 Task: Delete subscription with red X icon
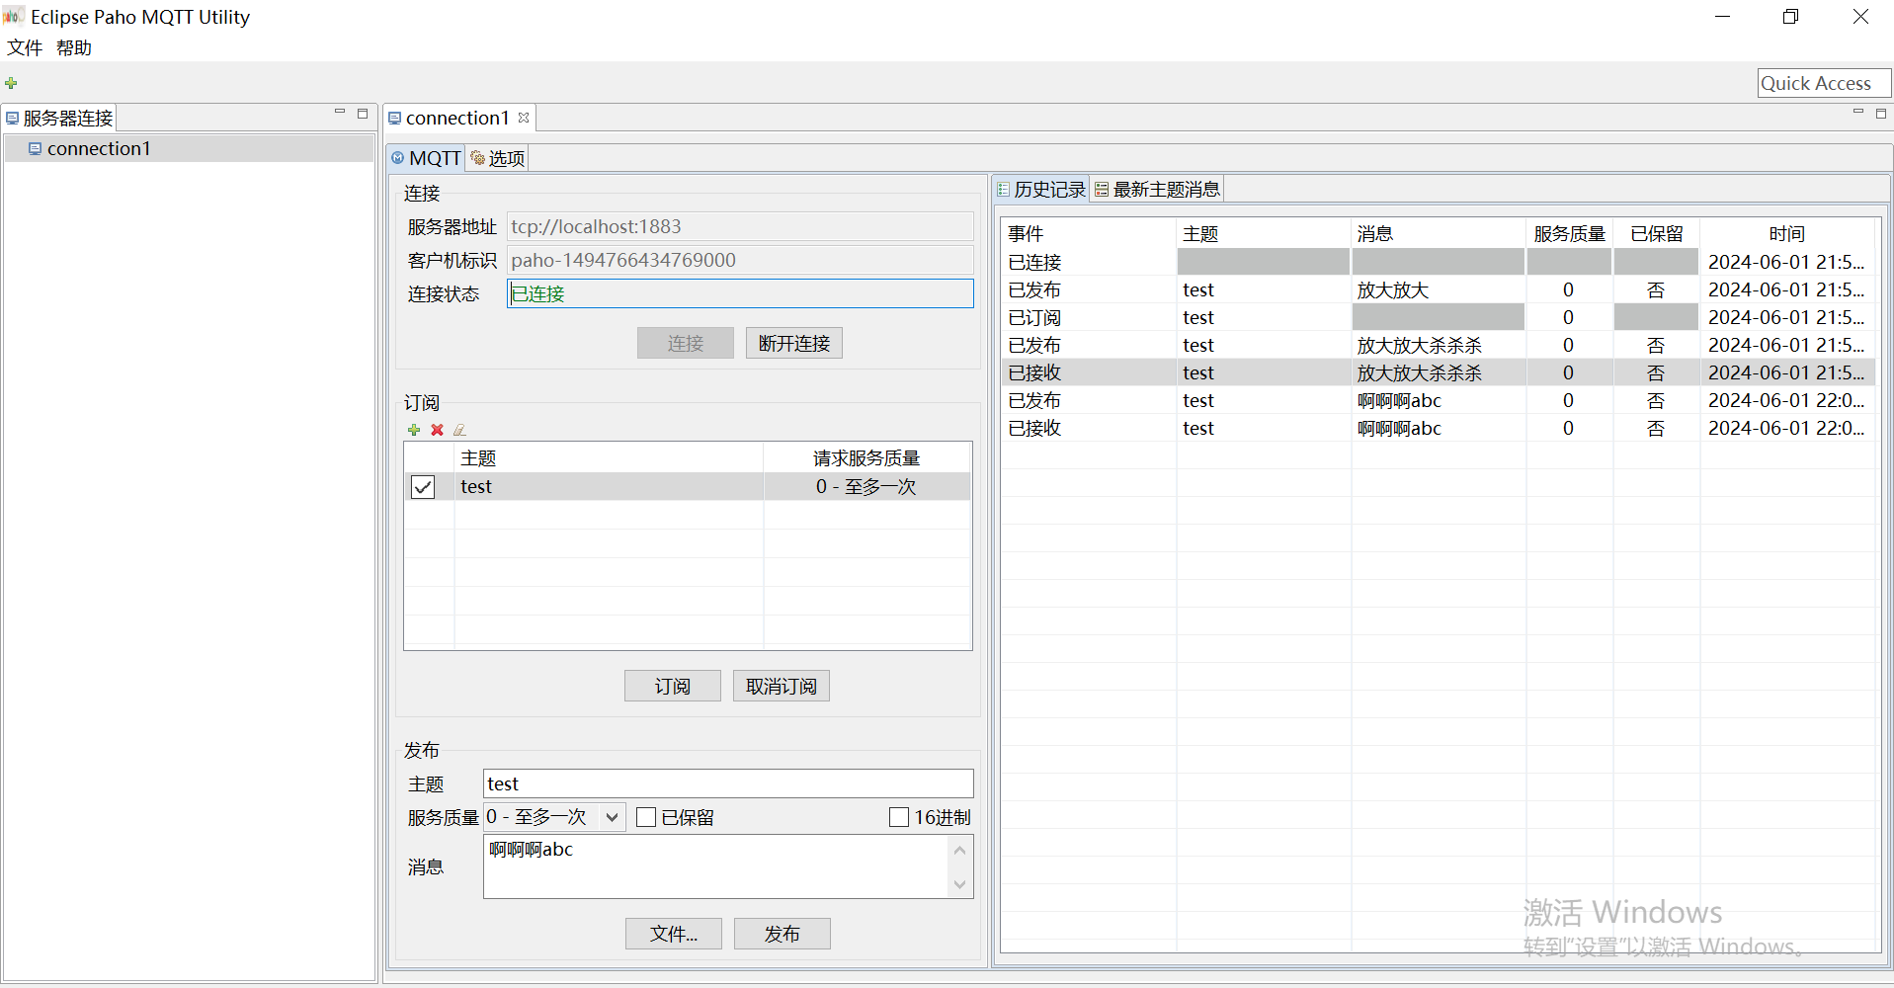(x=437, y=430)
